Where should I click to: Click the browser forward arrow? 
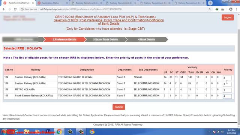pyautogui.click(x=9, y=9)
